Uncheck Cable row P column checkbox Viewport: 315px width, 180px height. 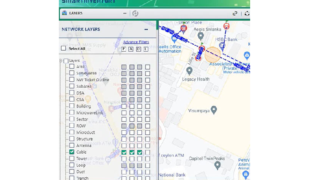coord(124,152)
